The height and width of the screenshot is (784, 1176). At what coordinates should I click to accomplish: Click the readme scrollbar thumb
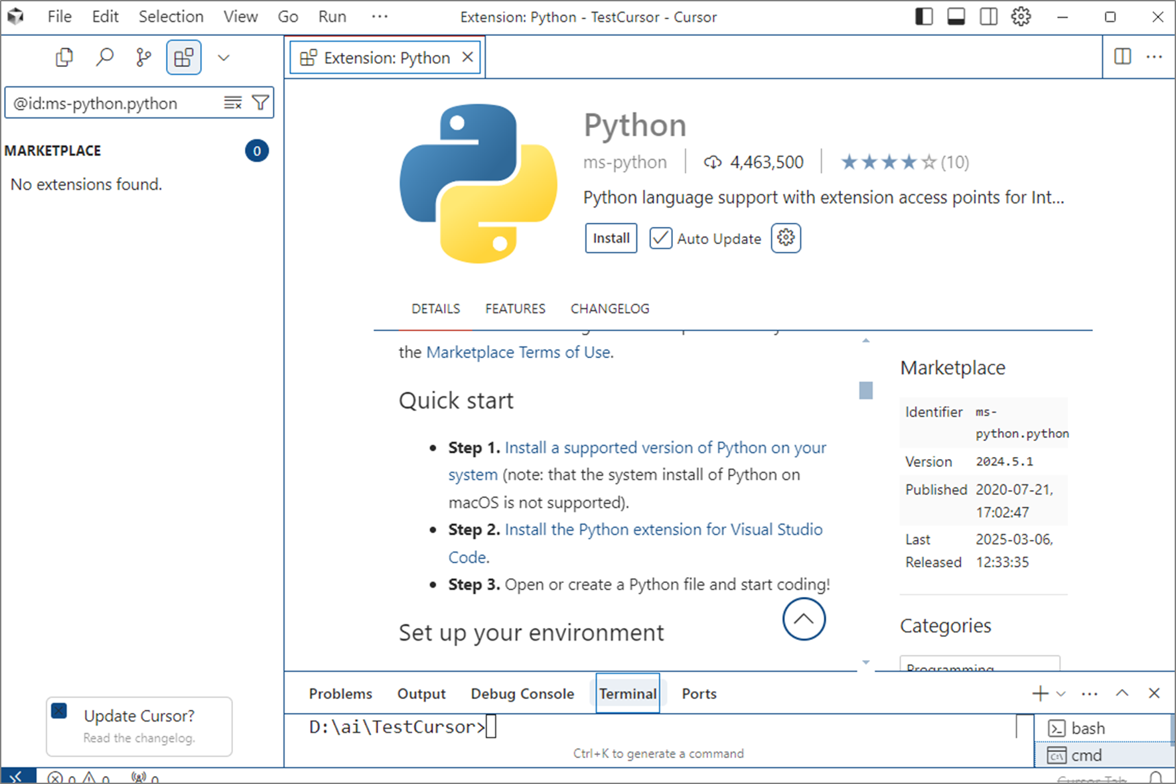(865, 390)
